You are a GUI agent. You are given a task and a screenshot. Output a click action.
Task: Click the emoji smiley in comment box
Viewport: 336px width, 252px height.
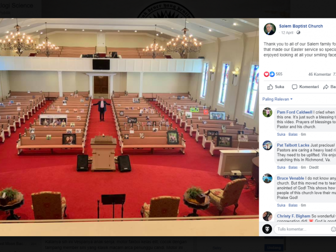(333, 229)
